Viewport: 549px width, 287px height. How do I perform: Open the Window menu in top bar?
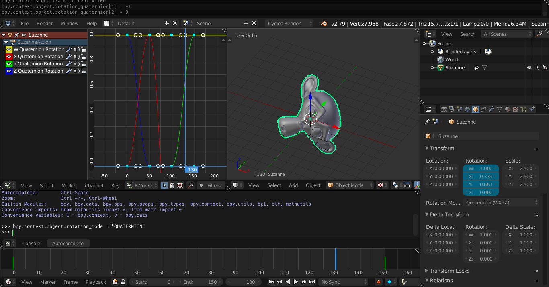(x=70, y=23)
